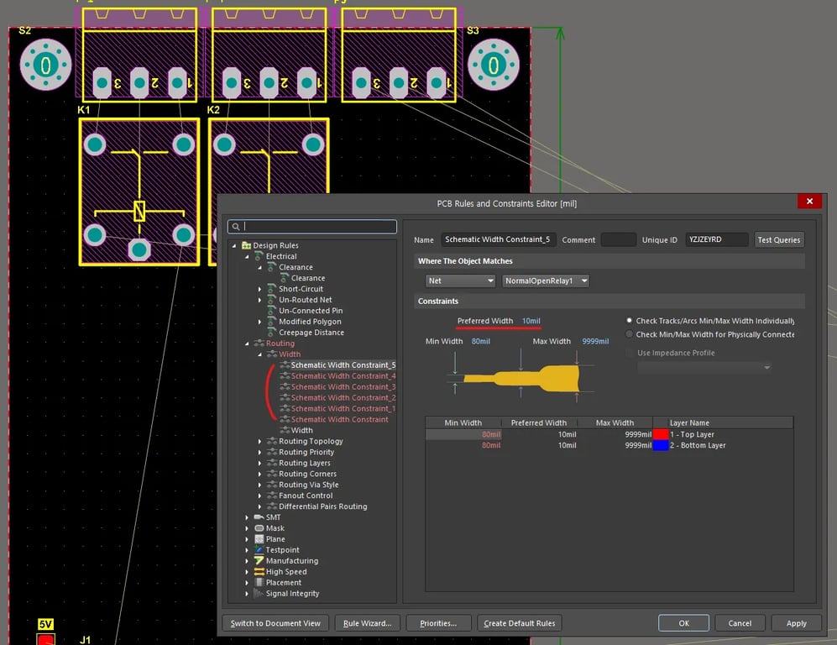
Task: Click the Testpoint rule category icon
Action: [x=259, y=550]
